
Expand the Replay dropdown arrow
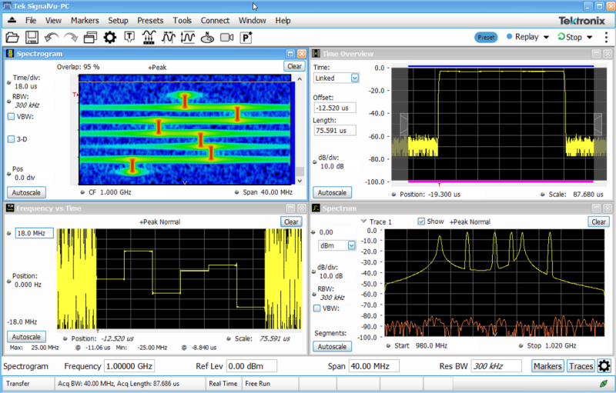tap(546, 37)
